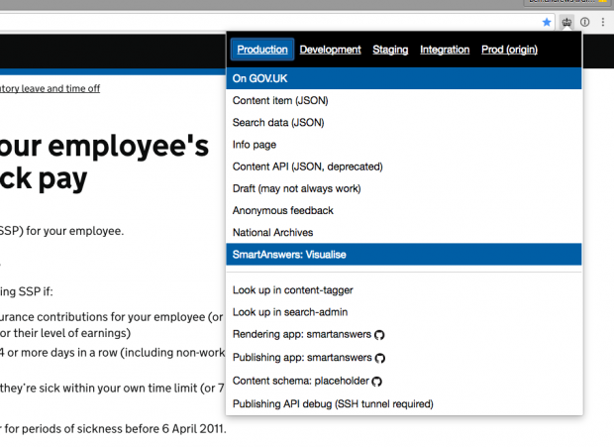Open the Chrome three-dot menu
Screen dimensions: 614x447
tap(603, 23)
